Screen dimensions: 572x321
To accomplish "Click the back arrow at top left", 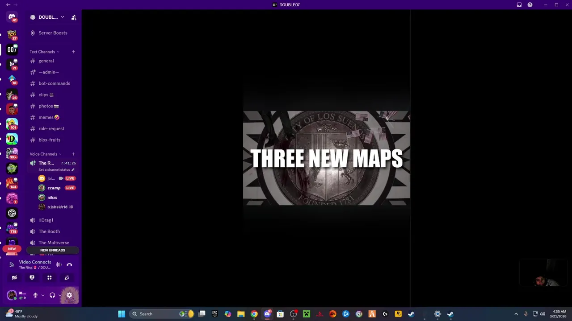I will (x=8, y=5).
